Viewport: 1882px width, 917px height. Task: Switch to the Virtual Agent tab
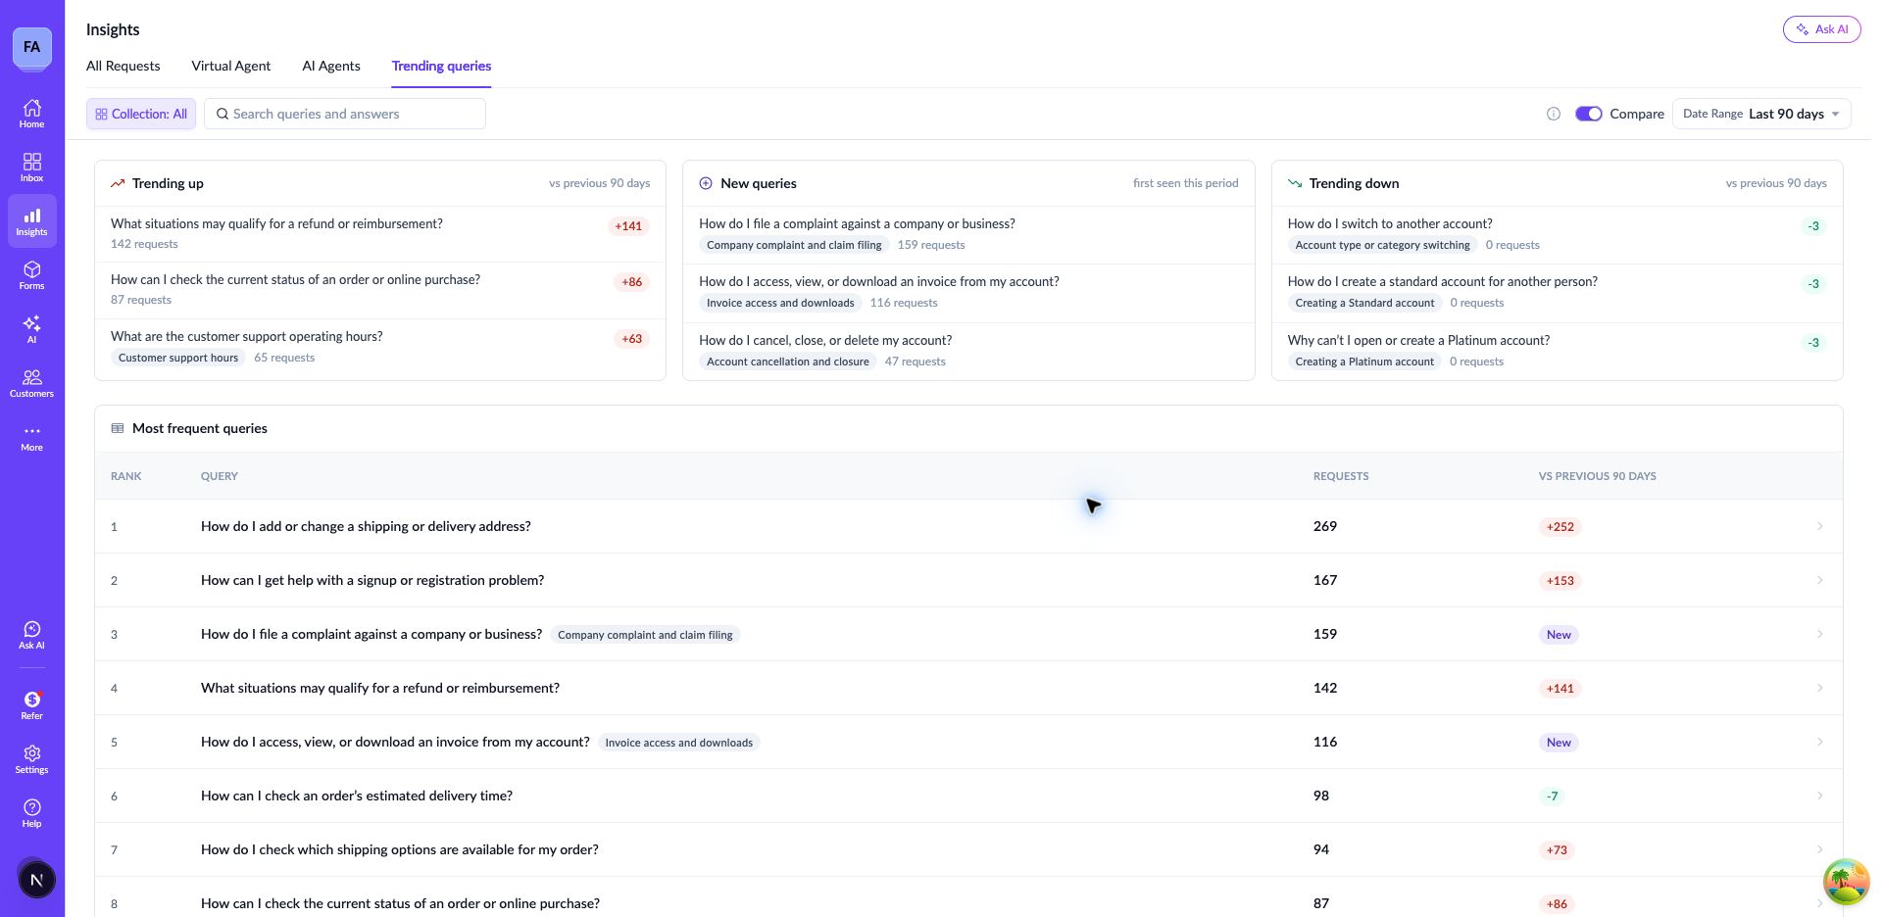pos(230,66)
